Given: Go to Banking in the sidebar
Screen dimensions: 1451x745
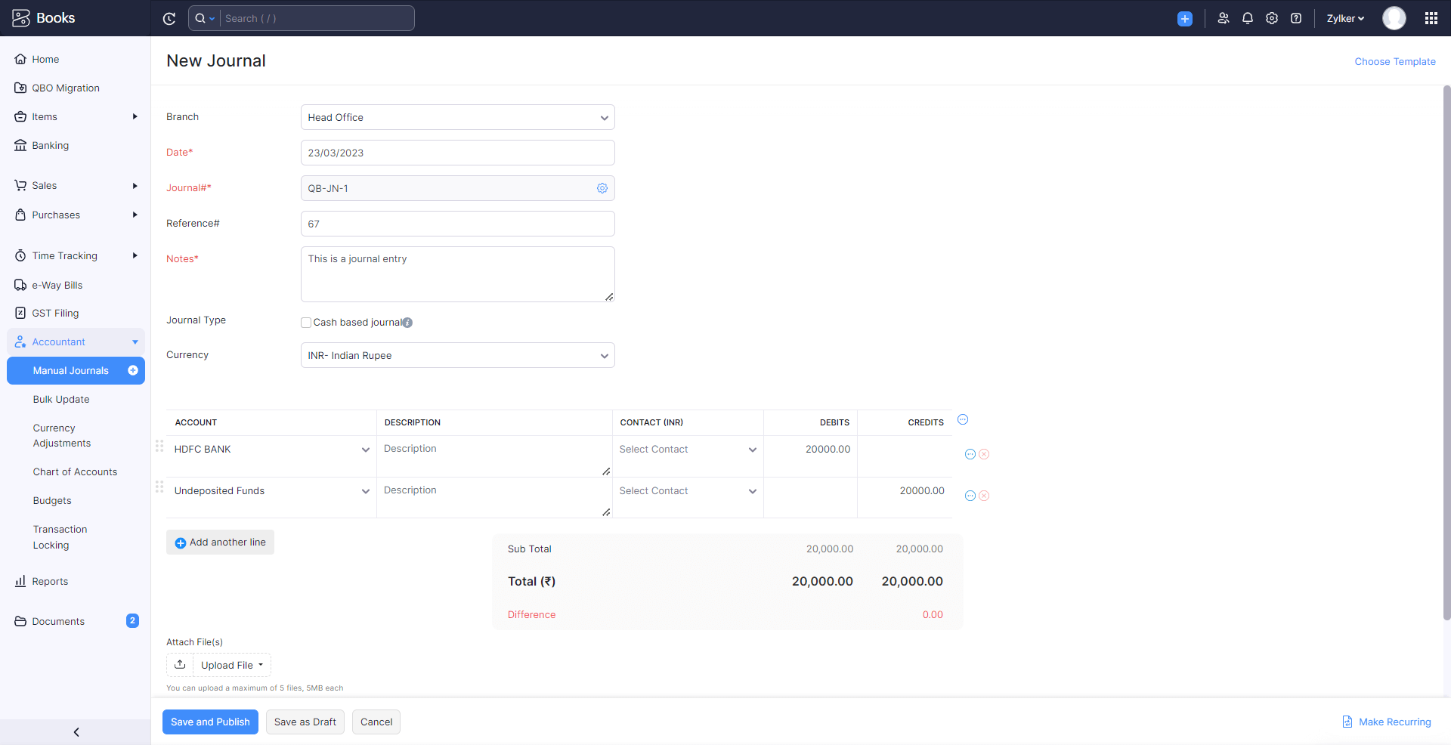Looking at the screenshot, I should point(50,146).
